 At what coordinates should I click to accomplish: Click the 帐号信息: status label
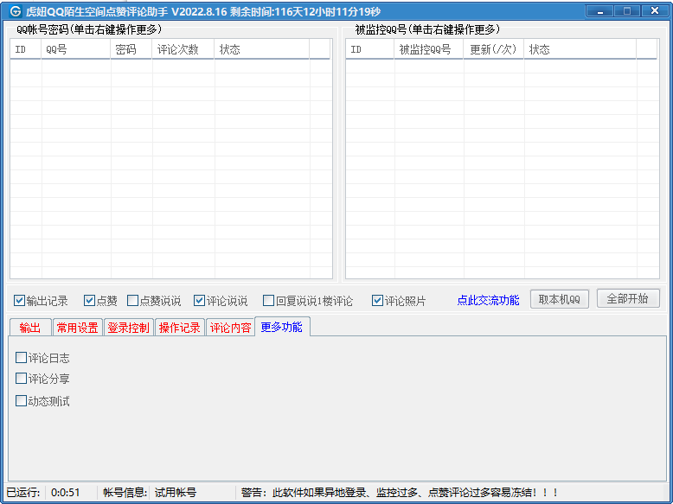tap(125, 493)
